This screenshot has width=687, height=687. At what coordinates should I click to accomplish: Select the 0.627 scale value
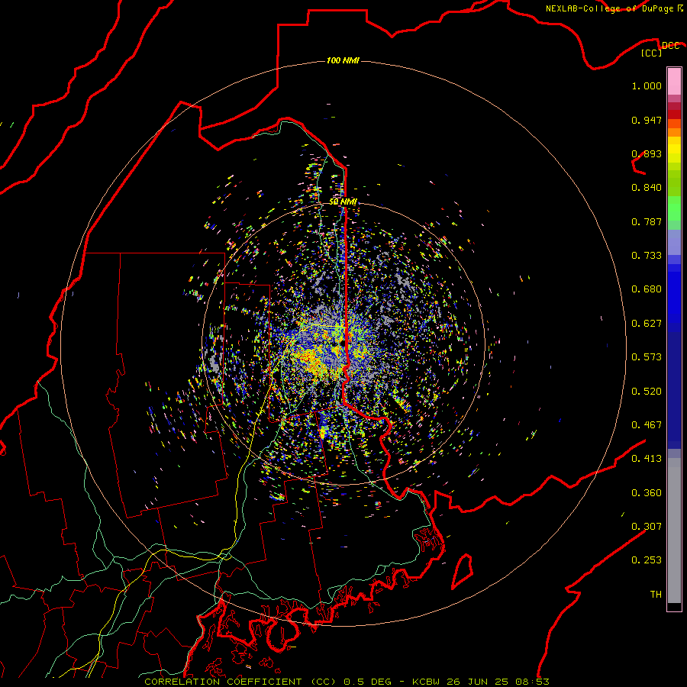coord(647,324)
